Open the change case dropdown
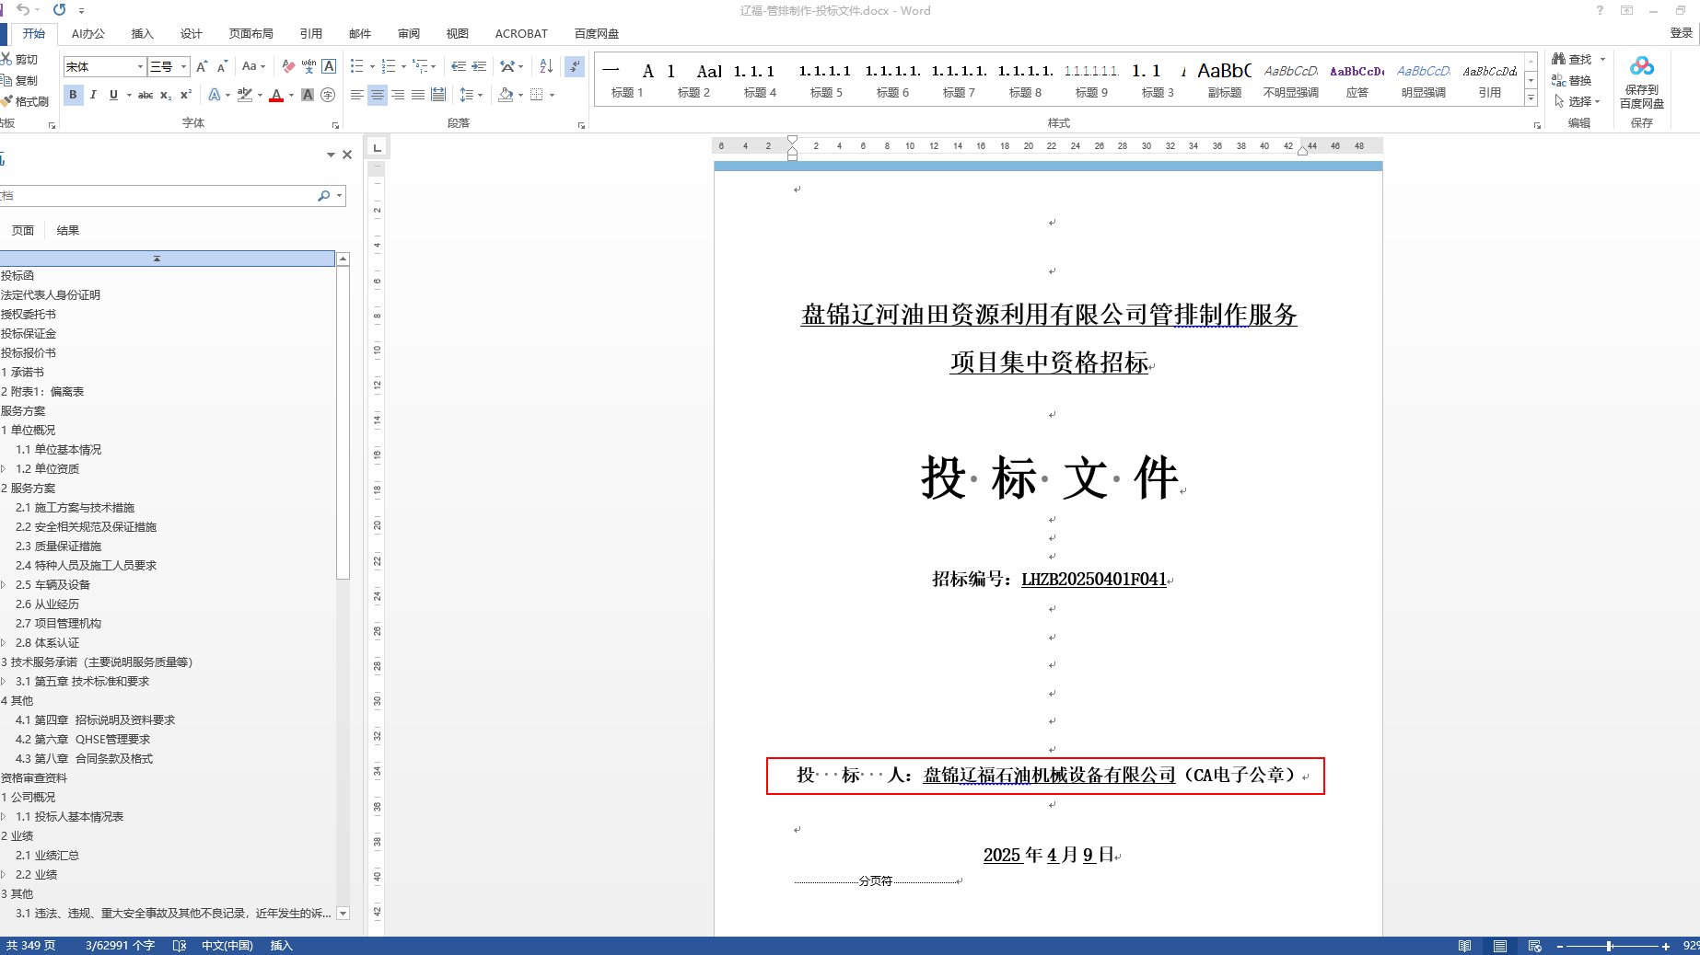 (x=253, y=66)
